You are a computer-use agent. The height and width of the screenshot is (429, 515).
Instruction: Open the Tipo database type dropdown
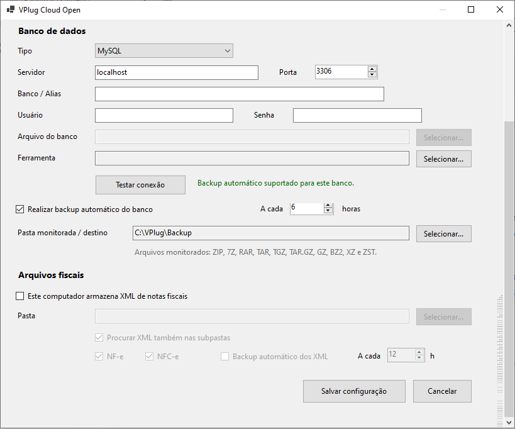click(x=164, y=51)
